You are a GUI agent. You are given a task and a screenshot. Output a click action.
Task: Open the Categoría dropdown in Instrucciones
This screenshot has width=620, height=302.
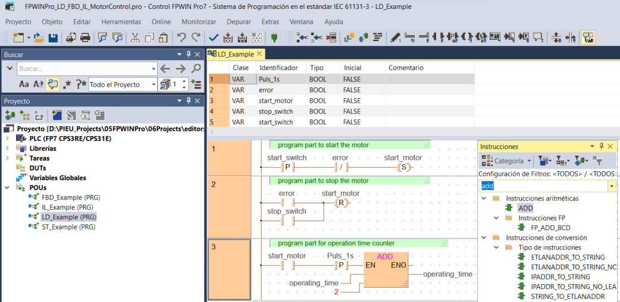[x=507, y=161]
